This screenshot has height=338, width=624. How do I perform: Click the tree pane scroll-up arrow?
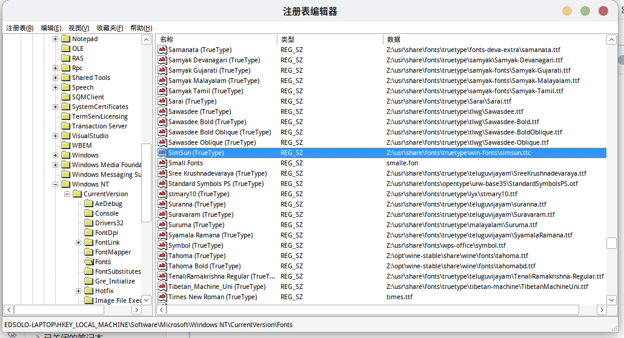tap(146, 40)
